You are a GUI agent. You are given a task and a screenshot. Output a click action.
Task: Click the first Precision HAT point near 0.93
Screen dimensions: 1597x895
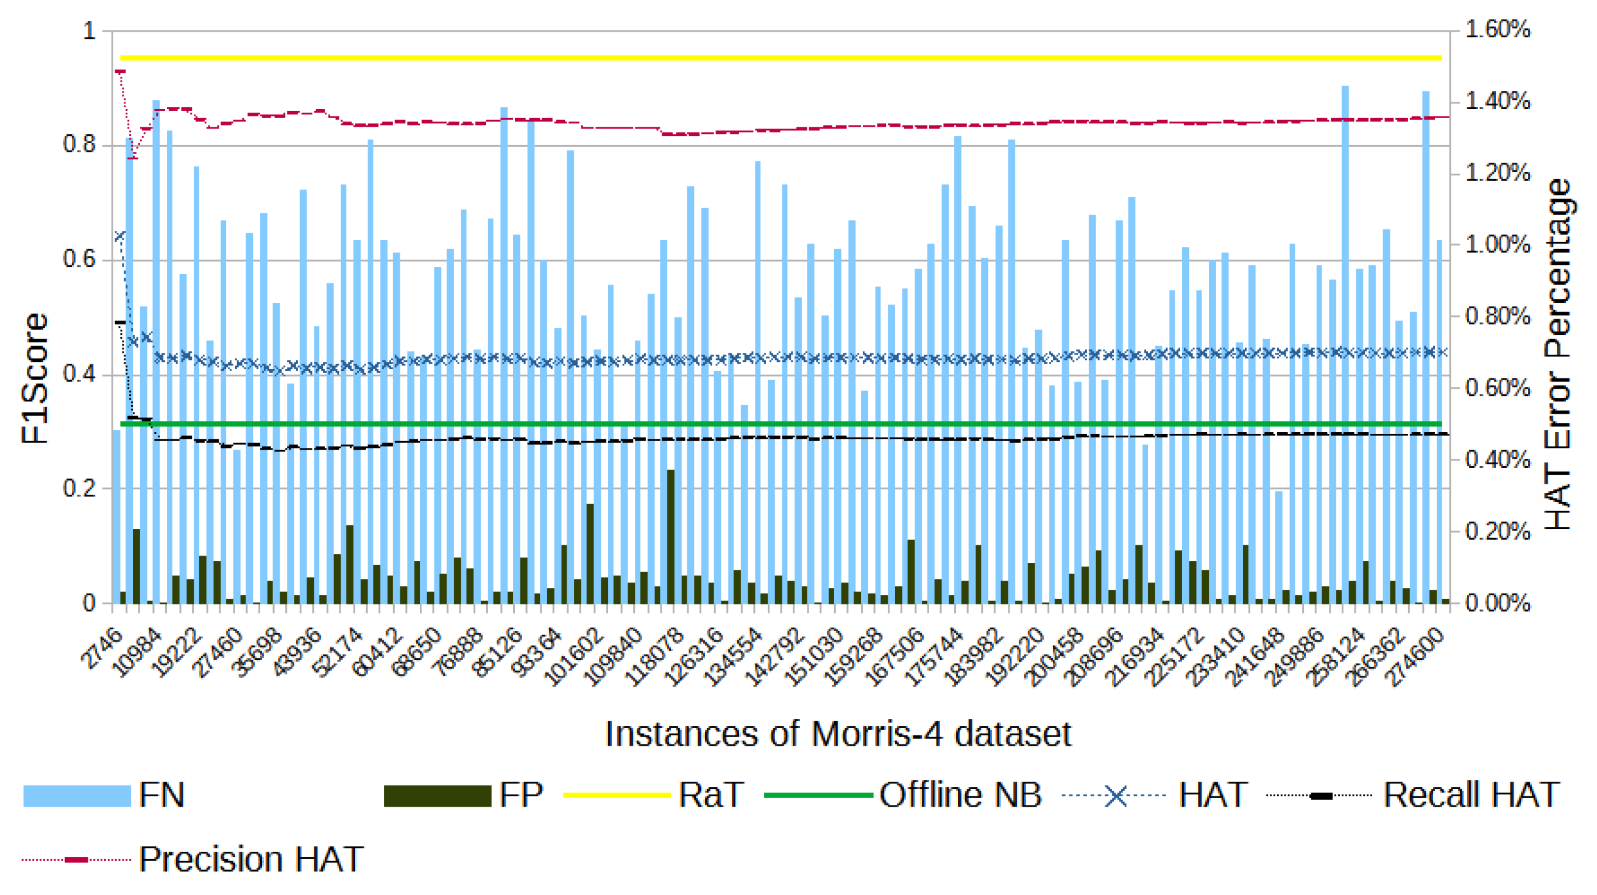tap(120, 72)
